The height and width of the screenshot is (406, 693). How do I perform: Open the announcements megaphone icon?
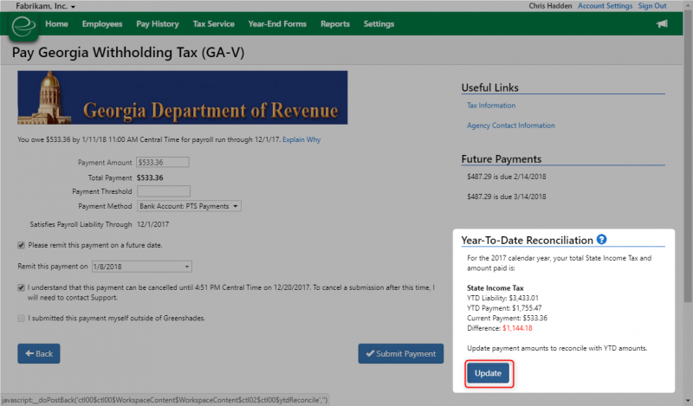(662, 24)
